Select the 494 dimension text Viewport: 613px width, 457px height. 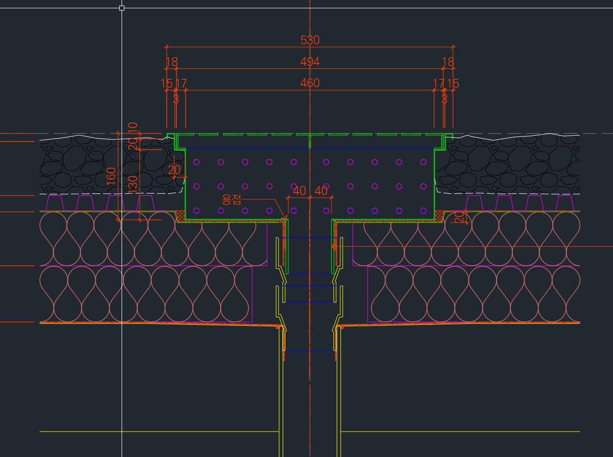(x=310, y=62)
